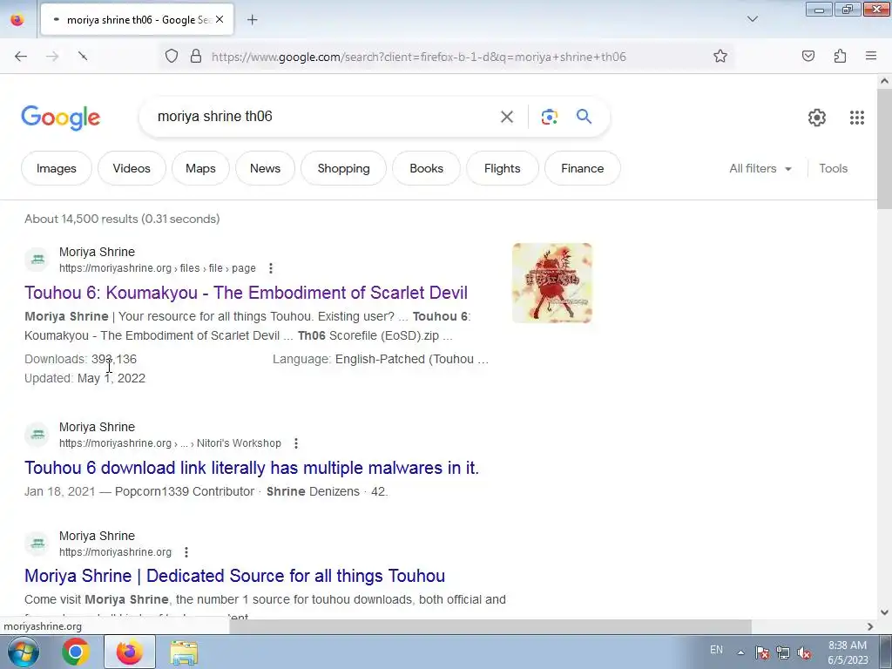
Task: Clear the Google search box text
Action: pos(506,117)
